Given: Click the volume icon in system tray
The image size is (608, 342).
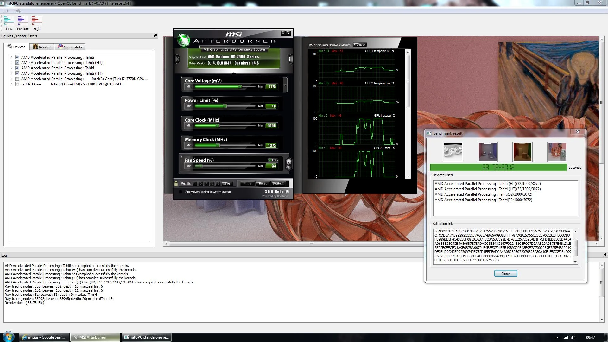Looking at the screenshot, I should coord(573,338).
